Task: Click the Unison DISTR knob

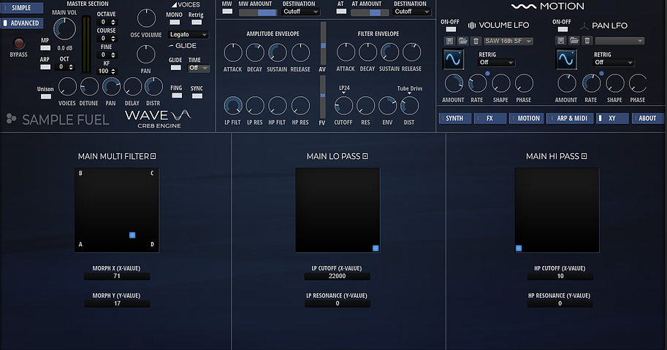Action: pyautogui.click(x=153, y=87)
